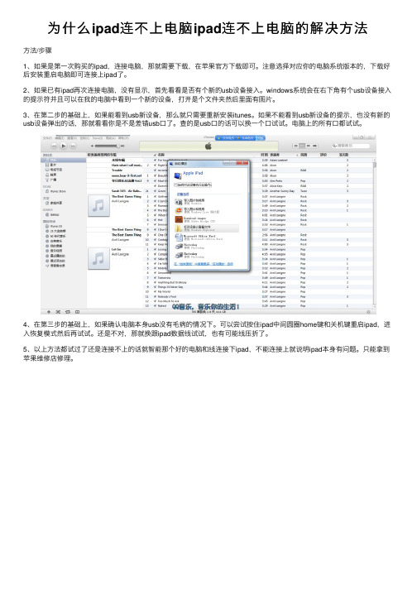Click the plus add playlist icon
Screen dimensions: 417x590
click(49, 312)
